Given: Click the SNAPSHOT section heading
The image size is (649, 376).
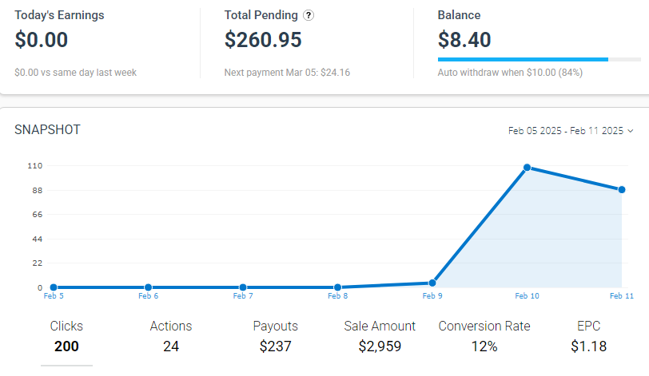Looking at the screenshot, I should (47, 129).
